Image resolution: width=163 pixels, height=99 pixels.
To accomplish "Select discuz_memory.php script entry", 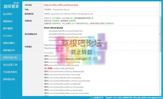I will click(x=64, y=87).
